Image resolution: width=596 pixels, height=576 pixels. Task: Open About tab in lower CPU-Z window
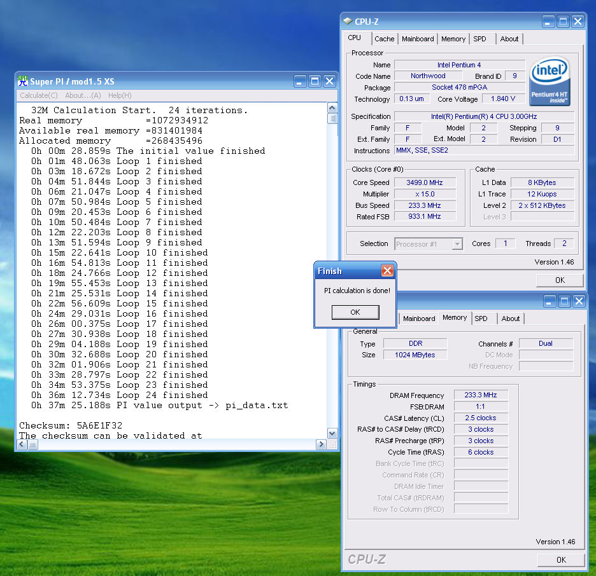[511, 319]
